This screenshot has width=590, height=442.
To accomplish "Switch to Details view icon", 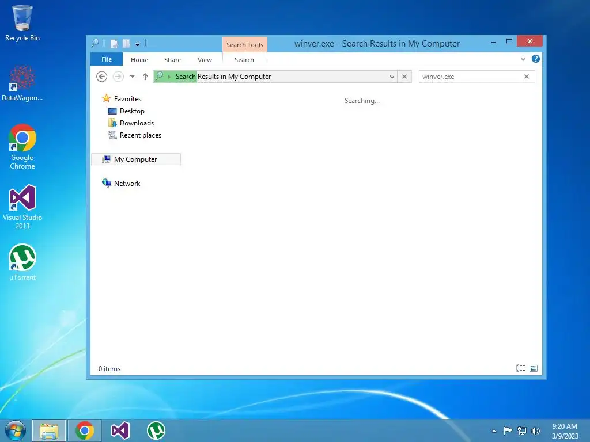I will click(521, 368).
